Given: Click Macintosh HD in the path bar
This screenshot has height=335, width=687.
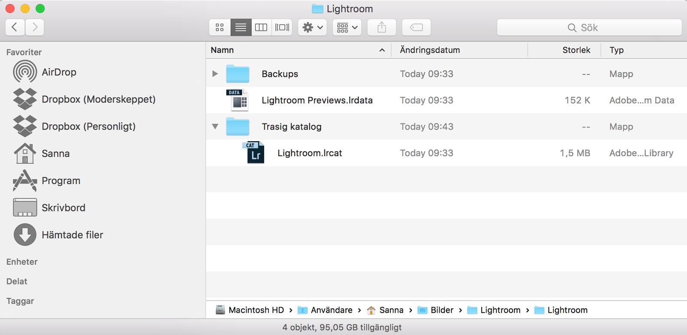Looking at the screenshot, I should pyautogui.click(x=249, y=310).
